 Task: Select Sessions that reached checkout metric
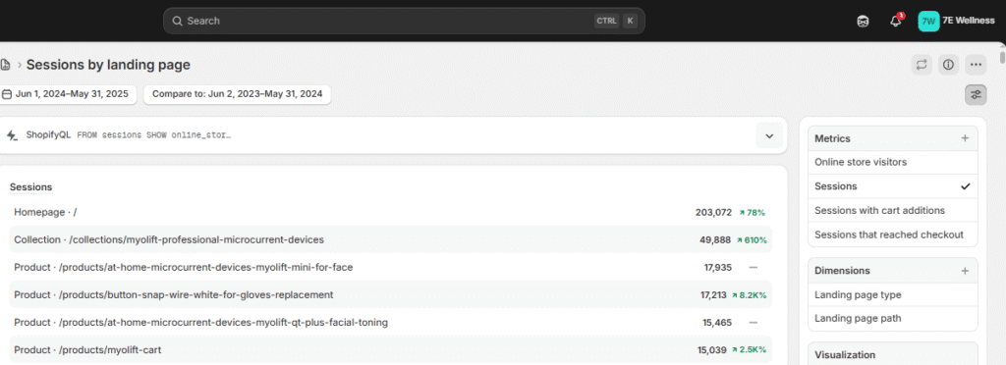tap(892, 235)
